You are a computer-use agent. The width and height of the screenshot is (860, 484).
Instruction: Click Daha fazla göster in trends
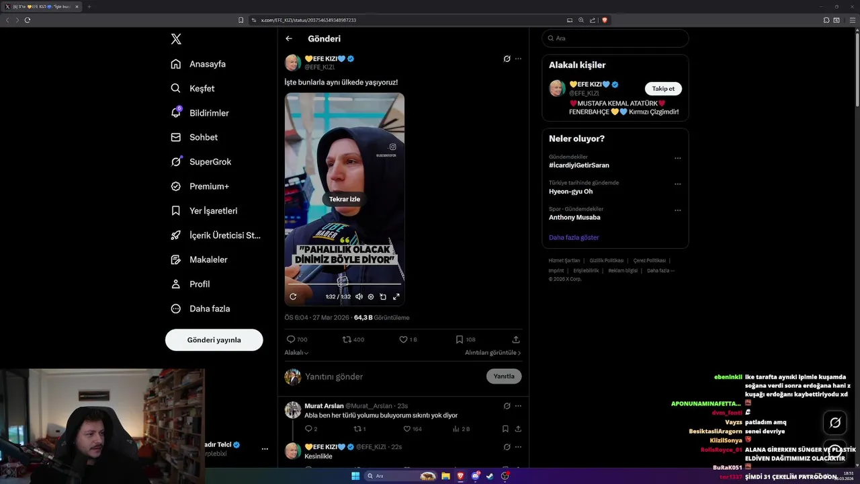[574, 237]
